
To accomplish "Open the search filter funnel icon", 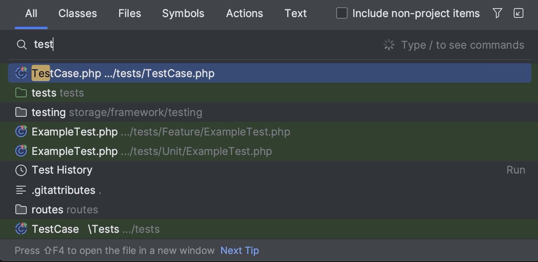I will pyautogui.click(x=497, y=13).
